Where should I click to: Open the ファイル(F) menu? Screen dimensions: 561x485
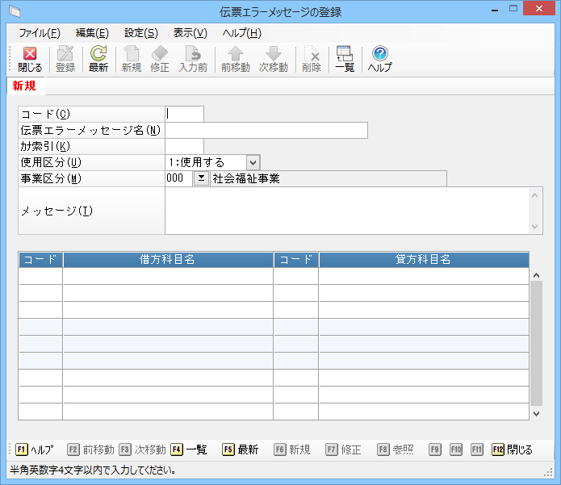tap(39, 33)
